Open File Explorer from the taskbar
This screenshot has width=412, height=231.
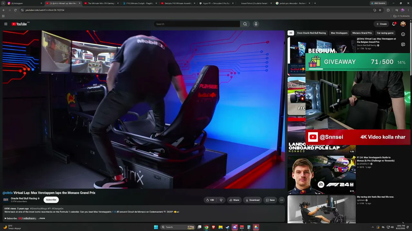click(220, 227)
